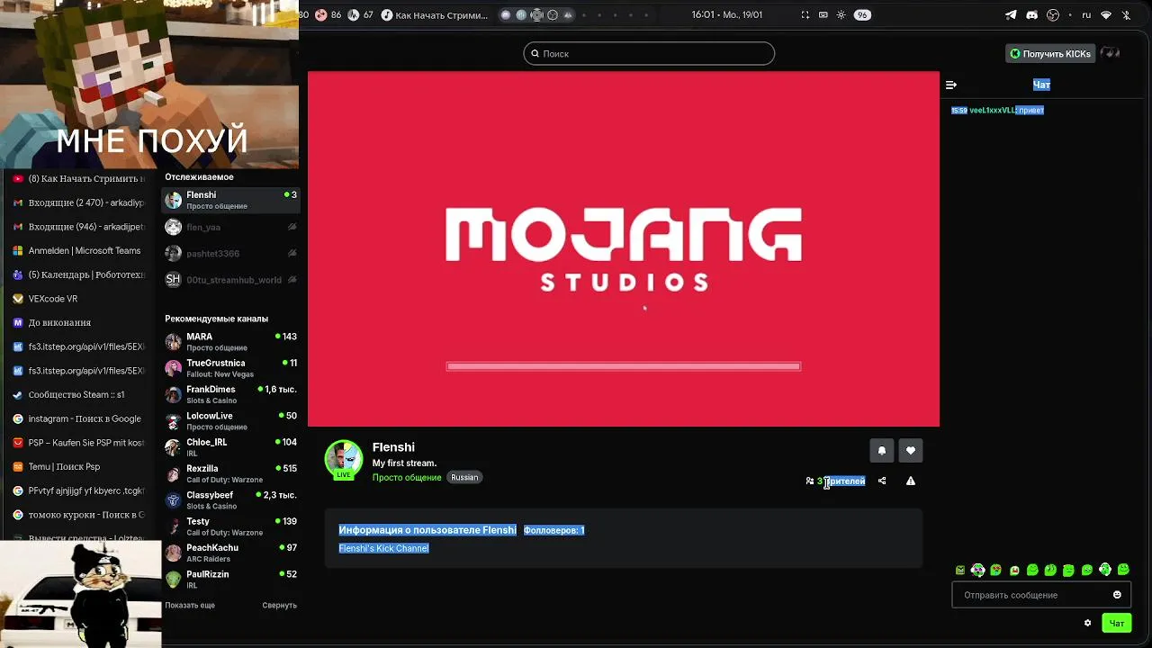Click the Bluetooth tray icon
1152x648 pixels.
(x=1126, y=15)
